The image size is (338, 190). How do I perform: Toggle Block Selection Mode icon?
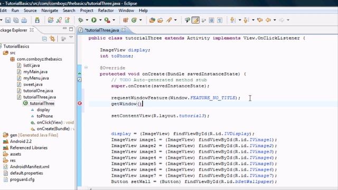(211, 20)
